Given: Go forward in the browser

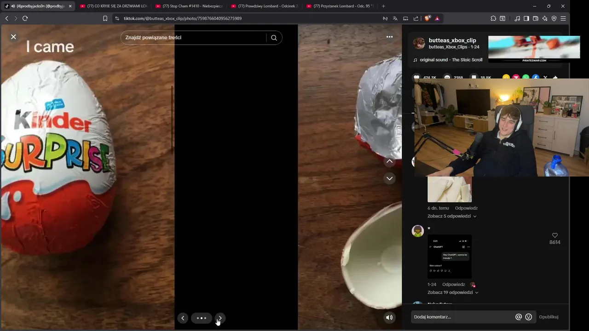Looking at the screenshot, I should coord(16,18).
